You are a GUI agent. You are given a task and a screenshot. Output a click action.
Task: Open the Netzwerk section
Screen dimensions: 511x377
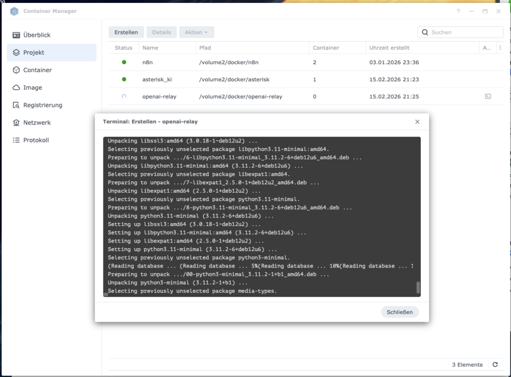click(37, 123)
